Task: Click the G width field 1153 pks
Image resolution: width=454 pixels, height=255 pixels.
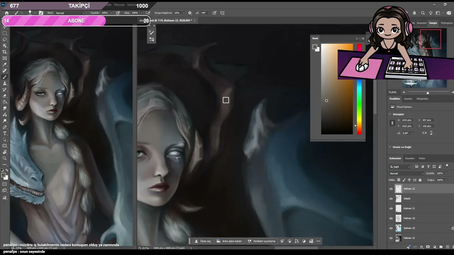Action: [407, 120]
